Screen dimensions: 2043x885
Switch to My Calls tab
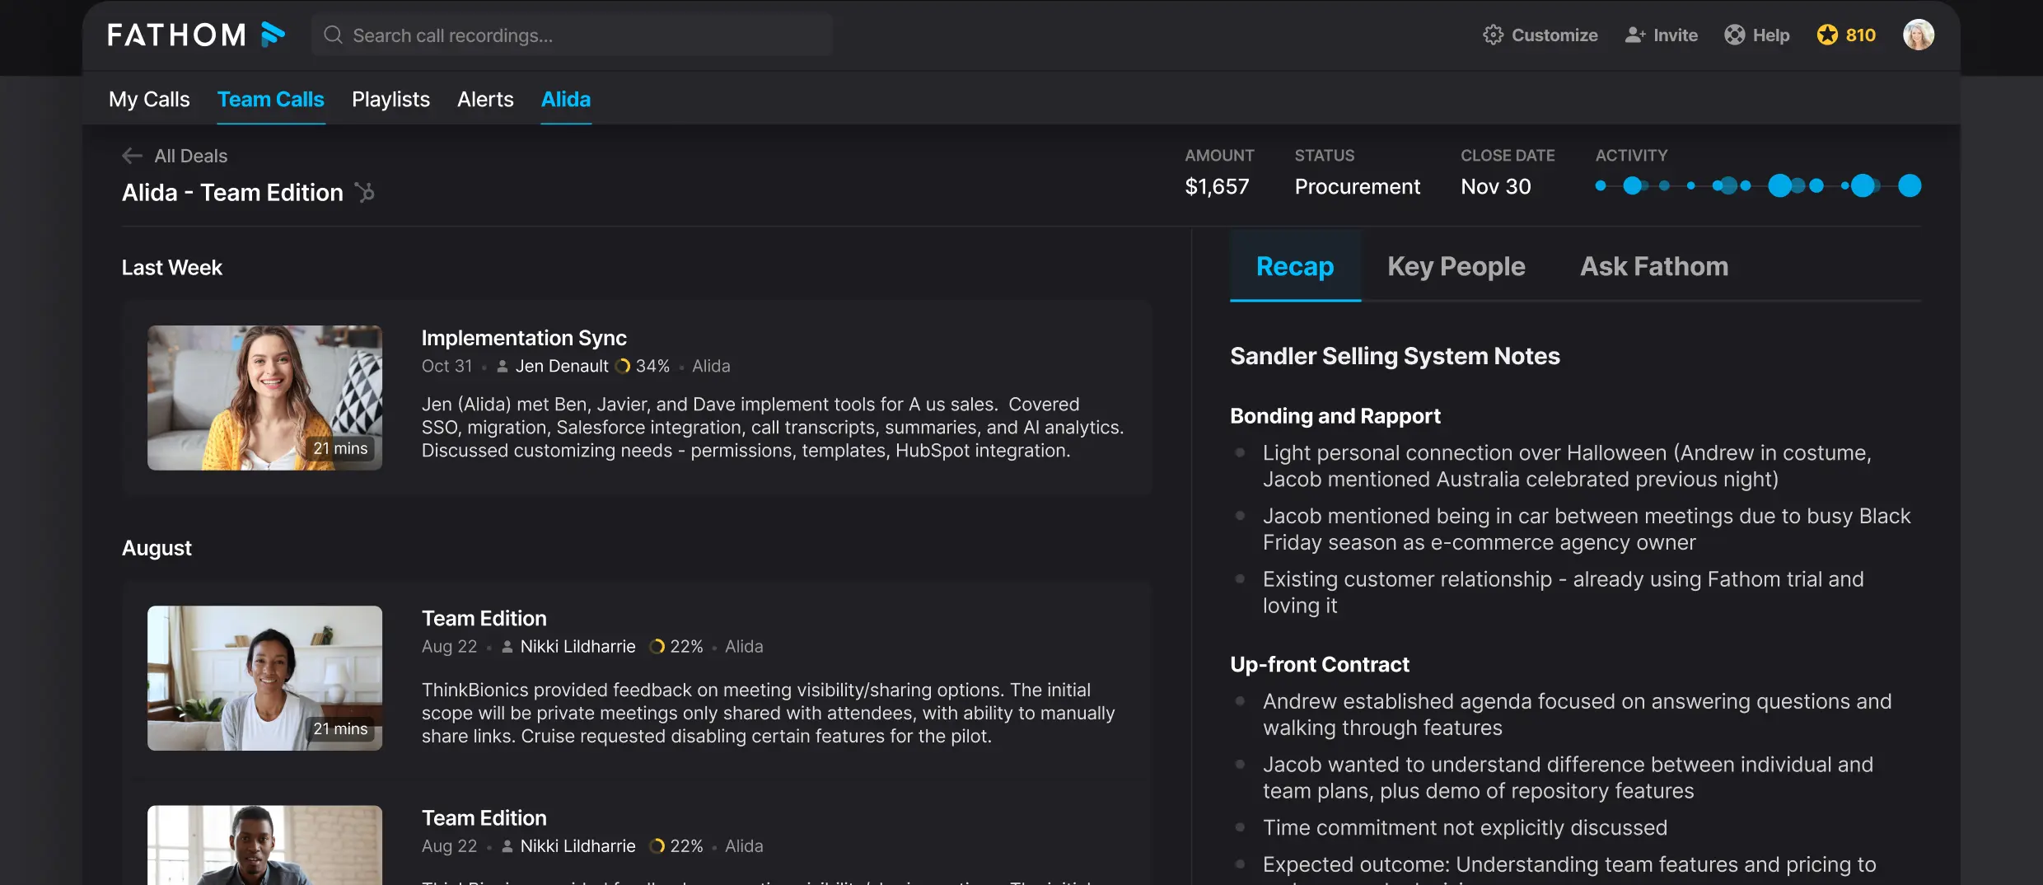tap(149, 99)
